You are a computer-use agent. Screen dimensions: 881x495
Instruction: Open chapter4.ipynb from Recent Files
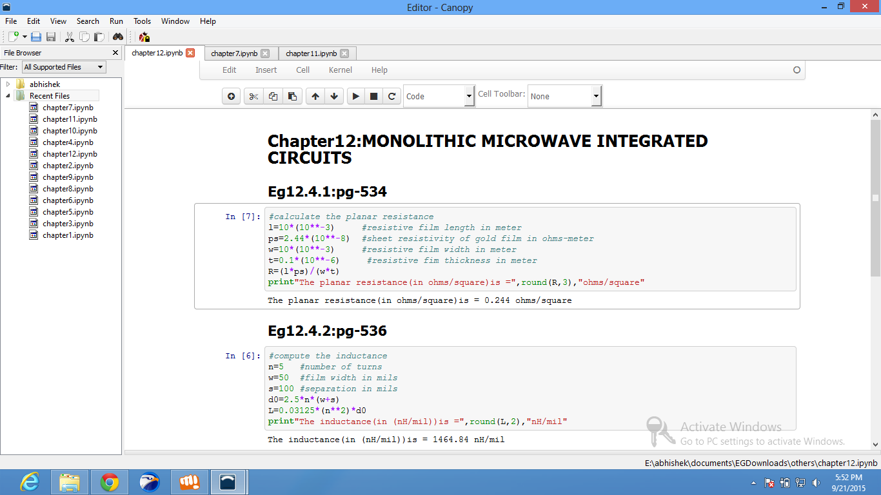[68, 142]
